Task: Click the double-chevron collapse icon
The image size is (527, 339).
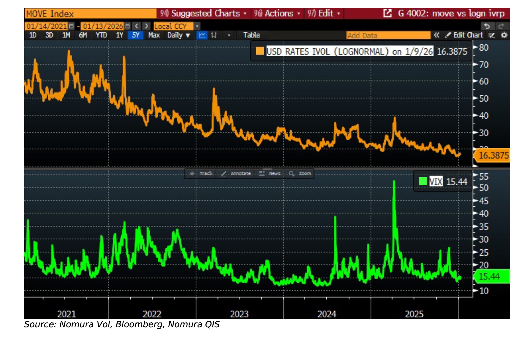Action: pyautogui.click(x=436, y=35)
